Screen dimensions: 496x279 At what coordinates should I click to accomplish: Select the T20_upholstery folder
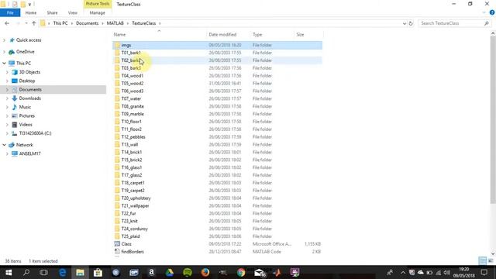[x=136, y=198]
